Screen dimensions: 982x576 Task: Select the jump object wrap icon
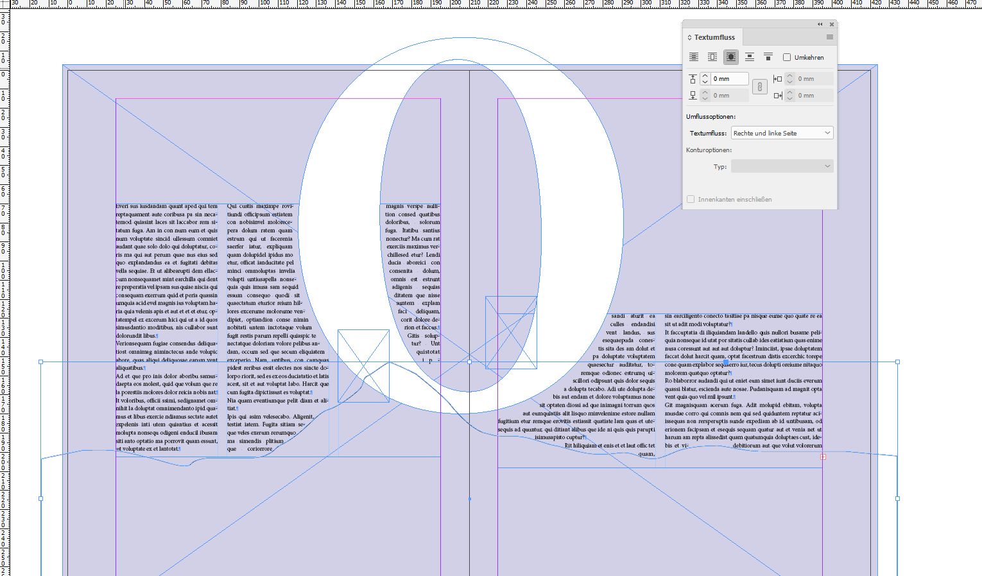tap(750, 57)
